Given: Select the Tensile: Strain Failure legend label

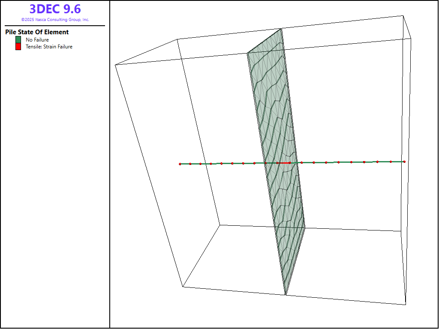Looking at the screenshot, I should [x=49, y=47].
